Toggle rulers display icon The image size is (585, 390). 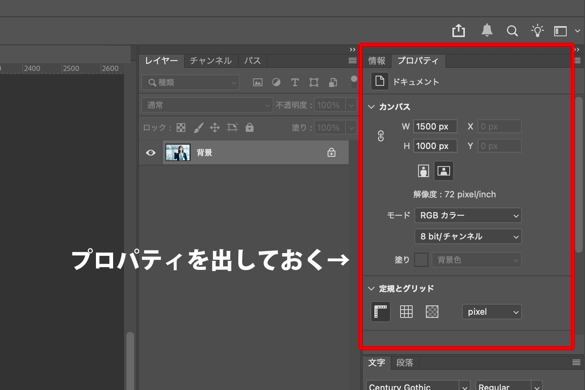[380, 312]
